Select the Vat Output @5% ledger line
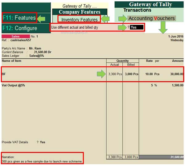 (13, 85)
